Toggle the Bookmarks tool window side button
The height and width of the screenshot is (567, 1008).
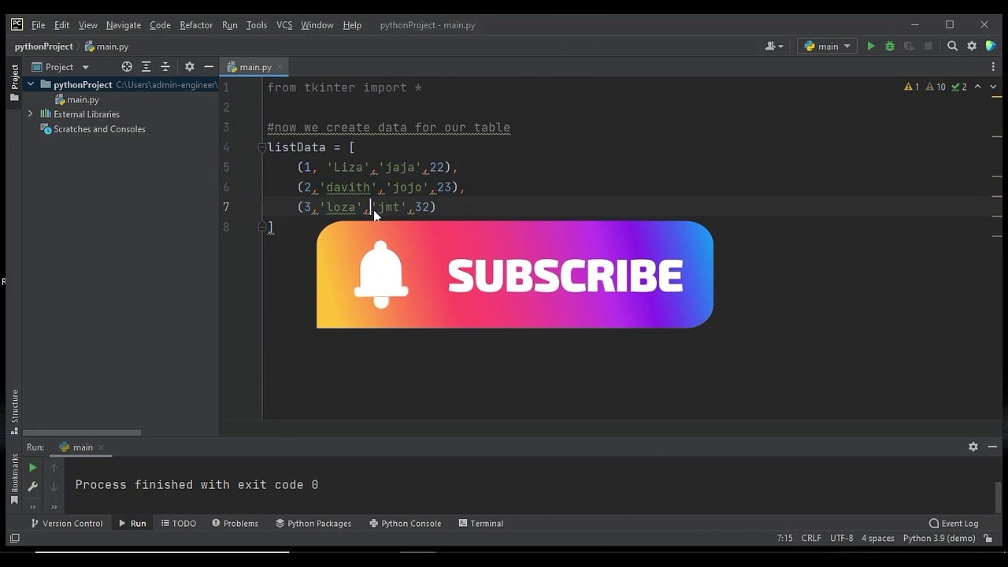click(14, 479)
